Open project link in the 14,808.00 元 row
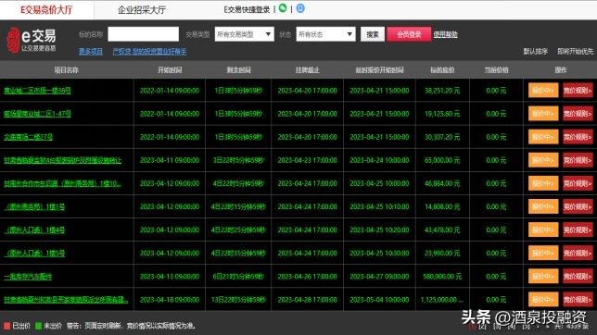This screenshot has height=335, width=597. [34, 207]
